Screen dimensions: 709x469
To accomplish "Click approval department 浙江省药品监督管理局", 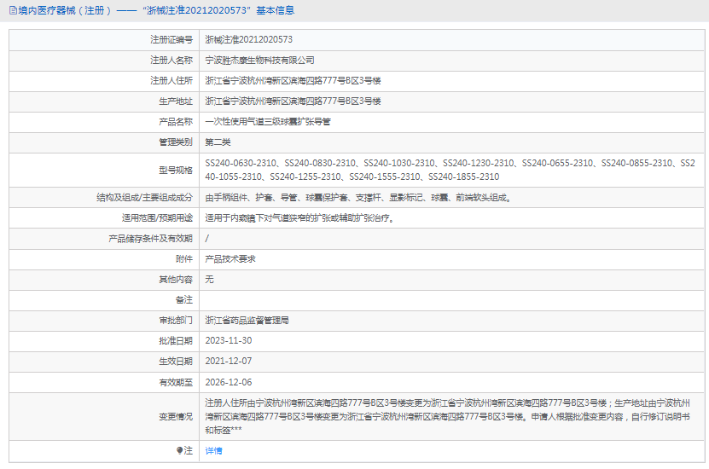I will point(247,321).
